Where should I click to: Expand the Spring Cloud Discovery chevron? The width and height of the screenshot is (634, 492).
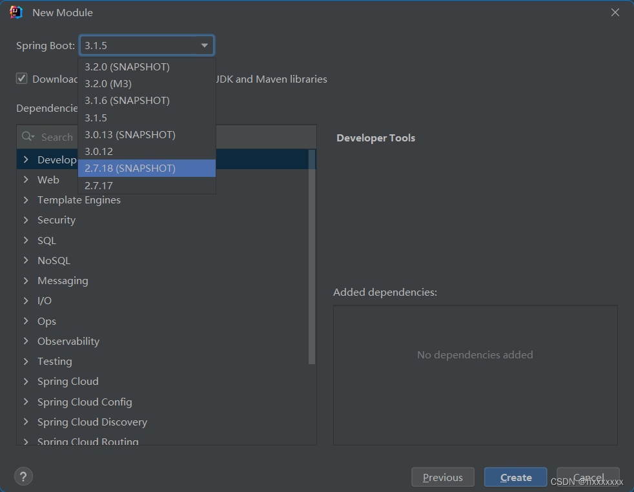point(26,422)
